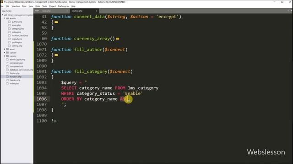Open the View menu
The image size is (293, 164).
31,6
